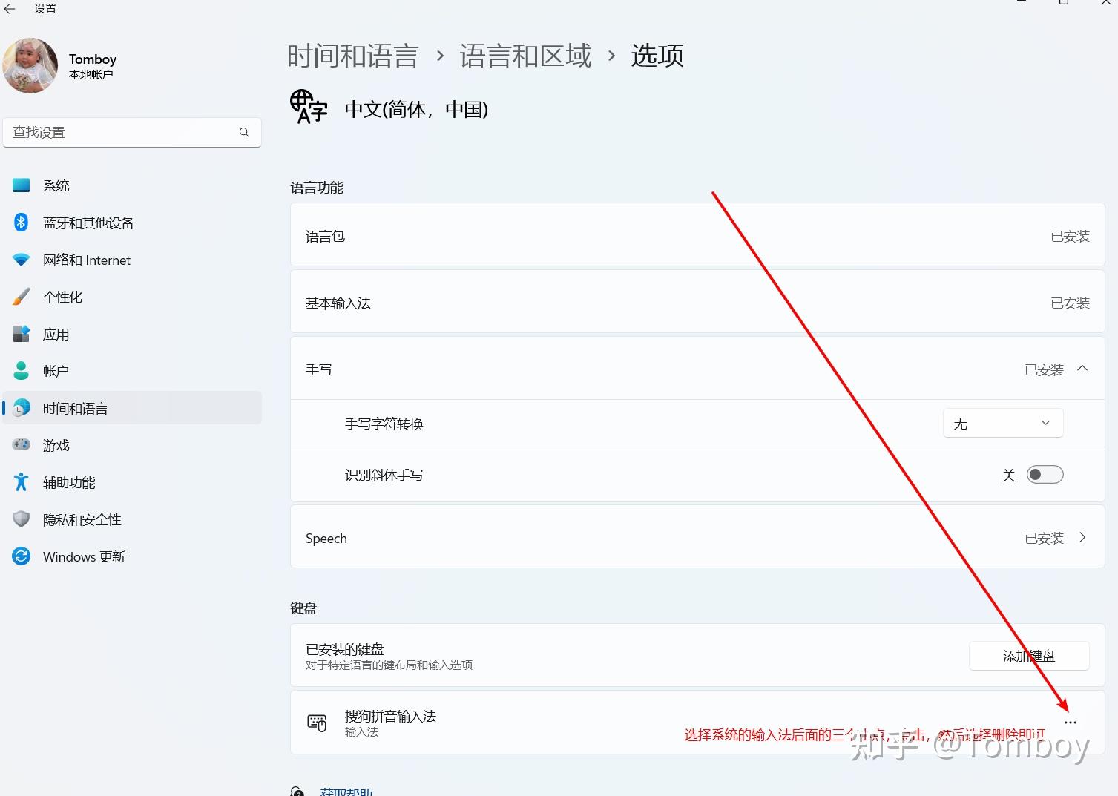Go to 个性化 settings
Viewport: 1118px width, 796px height.
62,297
